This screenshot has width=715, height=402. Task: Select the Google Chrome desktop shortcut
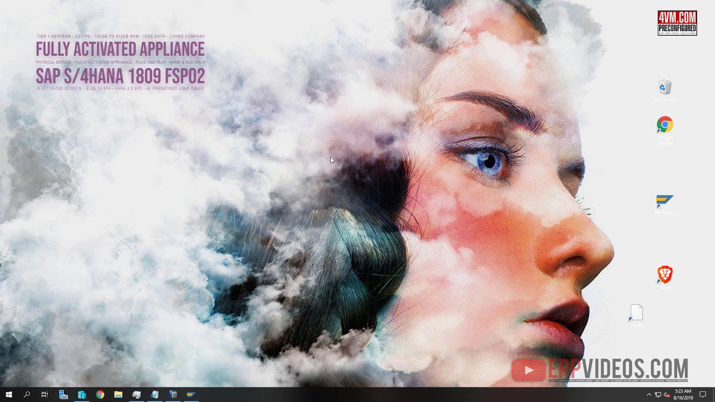pos(665,131)
